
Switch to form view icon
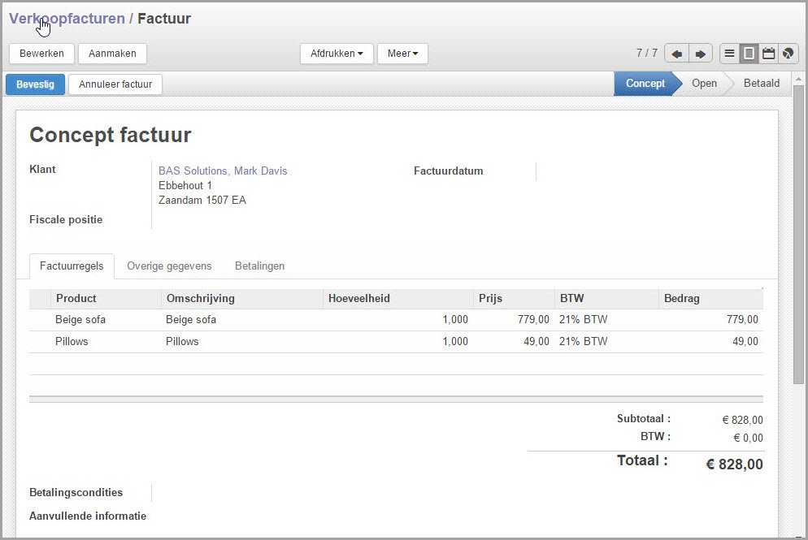coord(749,54)
